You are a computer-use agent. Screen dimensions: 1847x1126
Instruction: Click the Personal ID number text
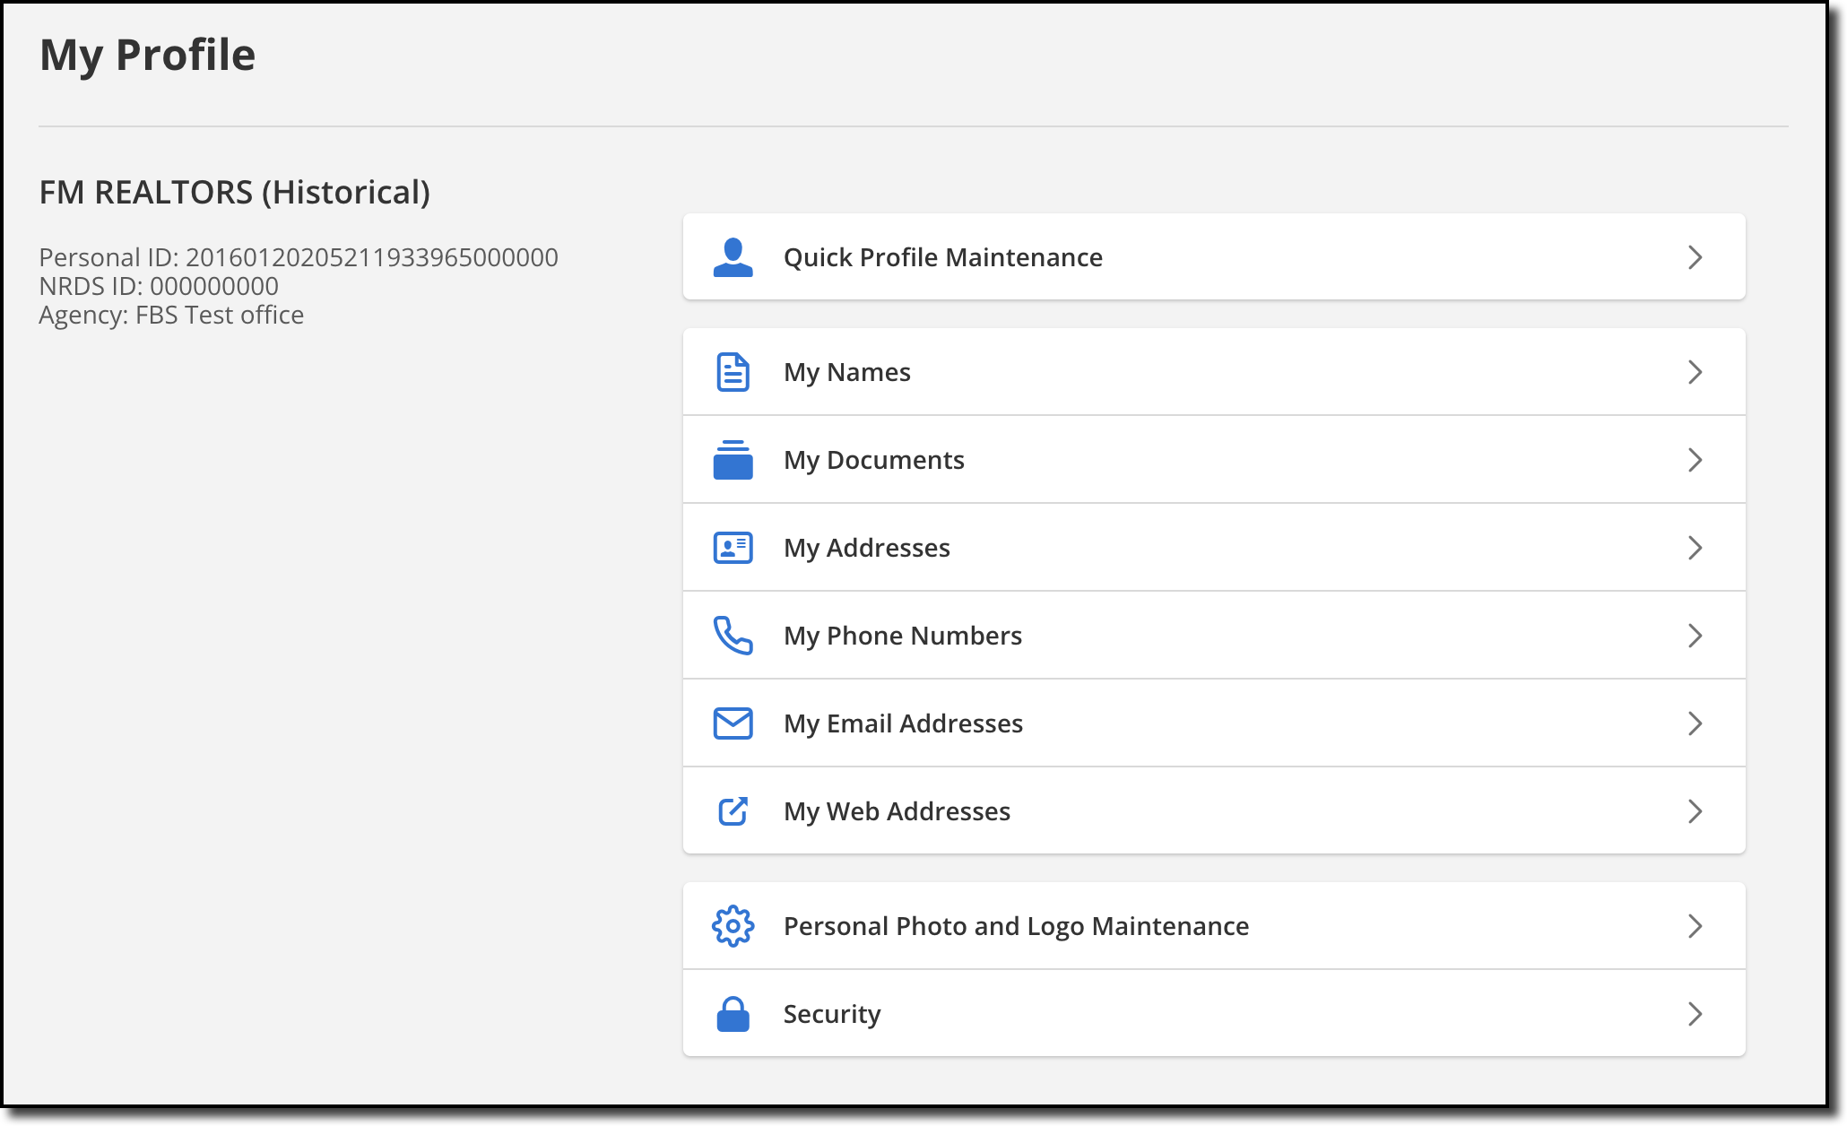299,257
